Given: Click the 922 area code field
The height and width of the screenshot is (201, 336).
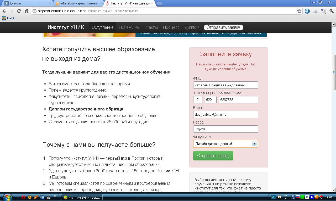Looking at the screenshot, I should point(211,100).
